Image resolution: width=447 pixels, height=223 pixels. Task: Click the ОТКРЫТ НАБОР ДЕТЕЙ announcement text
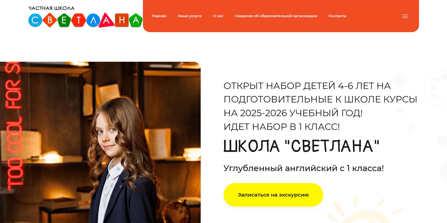click(320, 106)
